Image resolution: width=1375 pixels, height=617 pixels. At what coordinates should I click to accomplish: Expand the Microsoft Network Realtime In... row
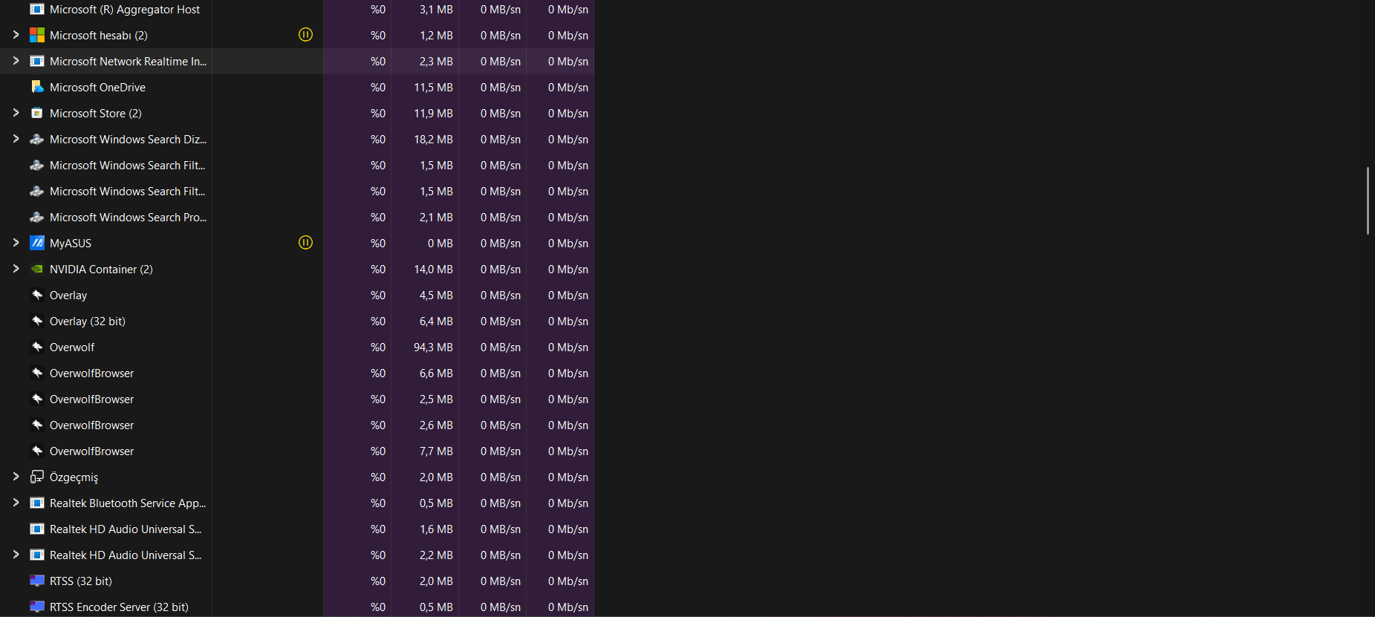point(16,61)
